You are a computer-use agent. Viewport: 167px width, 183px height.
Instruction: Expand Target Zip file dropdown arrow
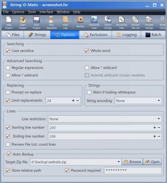[x=118, y=162]
